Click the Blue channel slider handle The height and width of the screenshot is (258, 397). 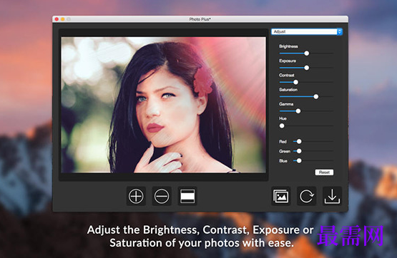[x=299, y=160]
